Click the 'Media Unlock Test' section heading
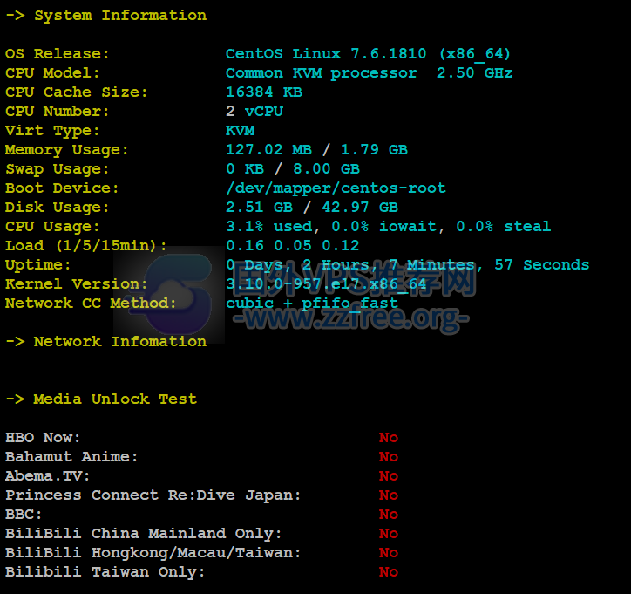The height and width of the screenshot is (594, 631). click(116, 399)
